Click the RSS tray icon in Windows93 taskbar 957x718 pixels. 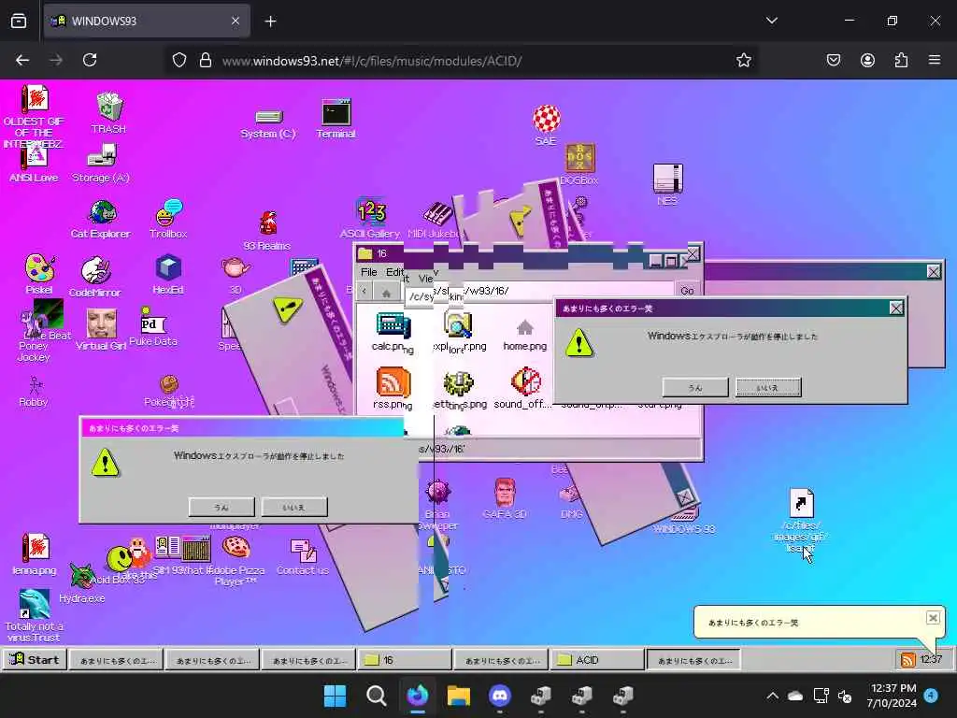pyautogui.click(x=907, y=660)
